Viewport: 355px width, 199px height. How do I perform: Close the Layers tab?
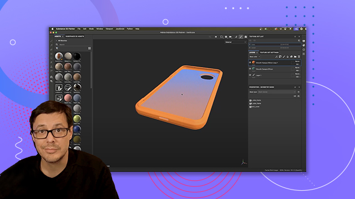click(x=257, y=53)
